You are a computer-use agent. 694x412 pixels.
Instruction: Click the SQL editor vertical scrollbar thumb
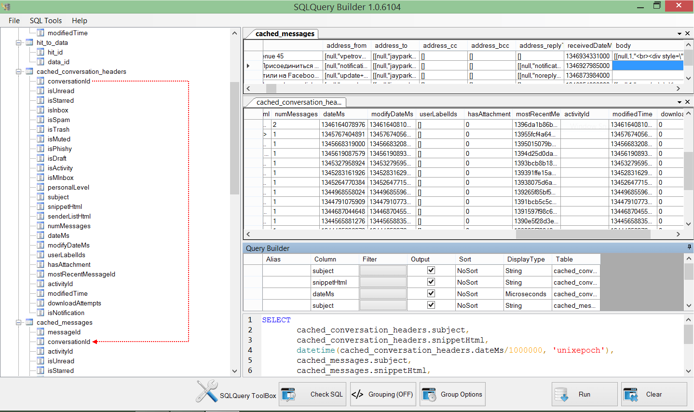click(689, 334)
